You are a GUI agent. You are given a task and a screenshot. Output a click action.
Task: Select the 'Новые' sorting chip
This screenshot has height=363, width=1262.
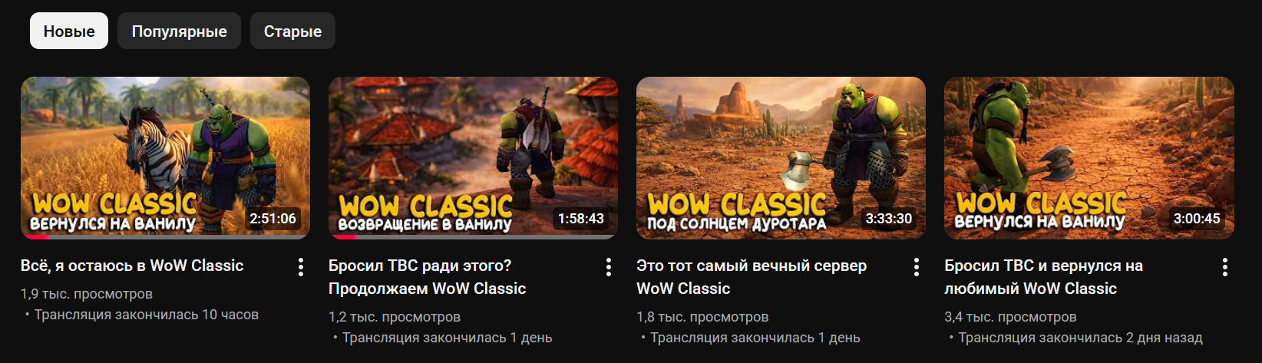coord(69,31)
